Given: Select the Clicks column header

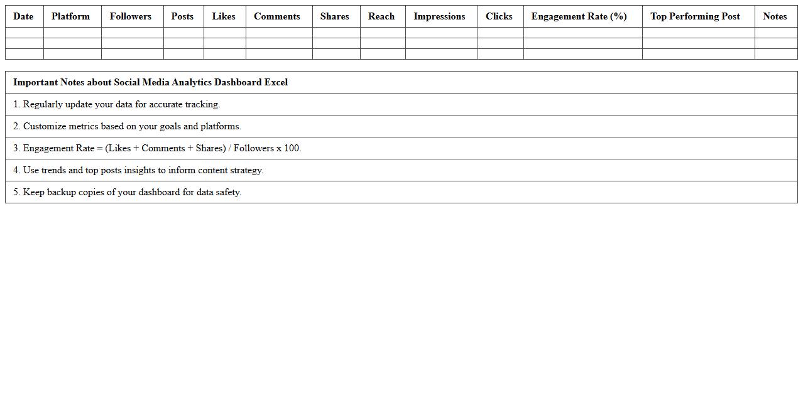Looking at the screenshot, I should (x=499, y=16).
